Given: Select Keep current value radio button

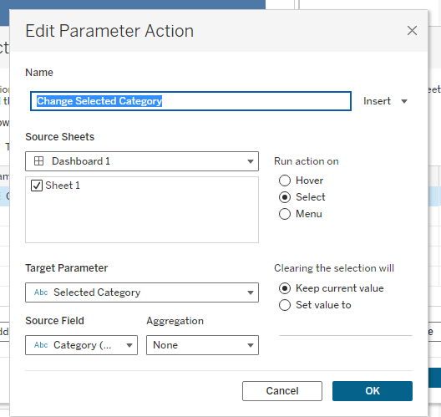Looking at the screenshot, I should click(x=285, y=288).
